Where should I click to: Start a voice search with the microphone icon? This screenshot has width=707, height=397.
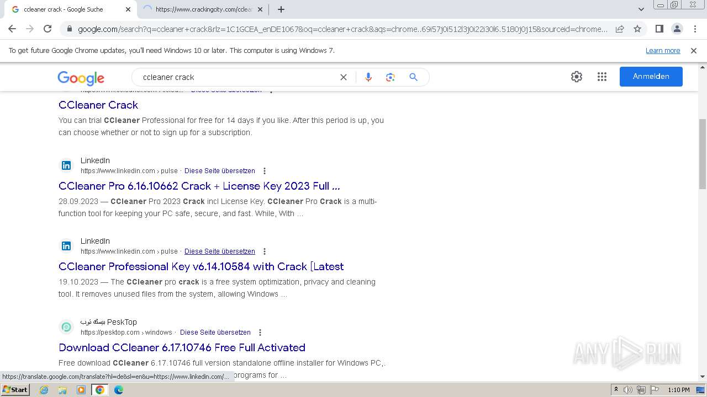tap(368, 77)
